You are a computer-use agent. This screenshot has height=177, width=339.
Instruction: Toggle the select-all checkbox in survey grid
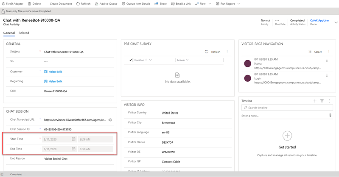(131, 60)
